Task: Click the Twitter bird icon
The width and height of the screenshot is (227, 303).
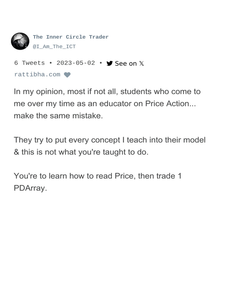Action: tap(110, 63)
